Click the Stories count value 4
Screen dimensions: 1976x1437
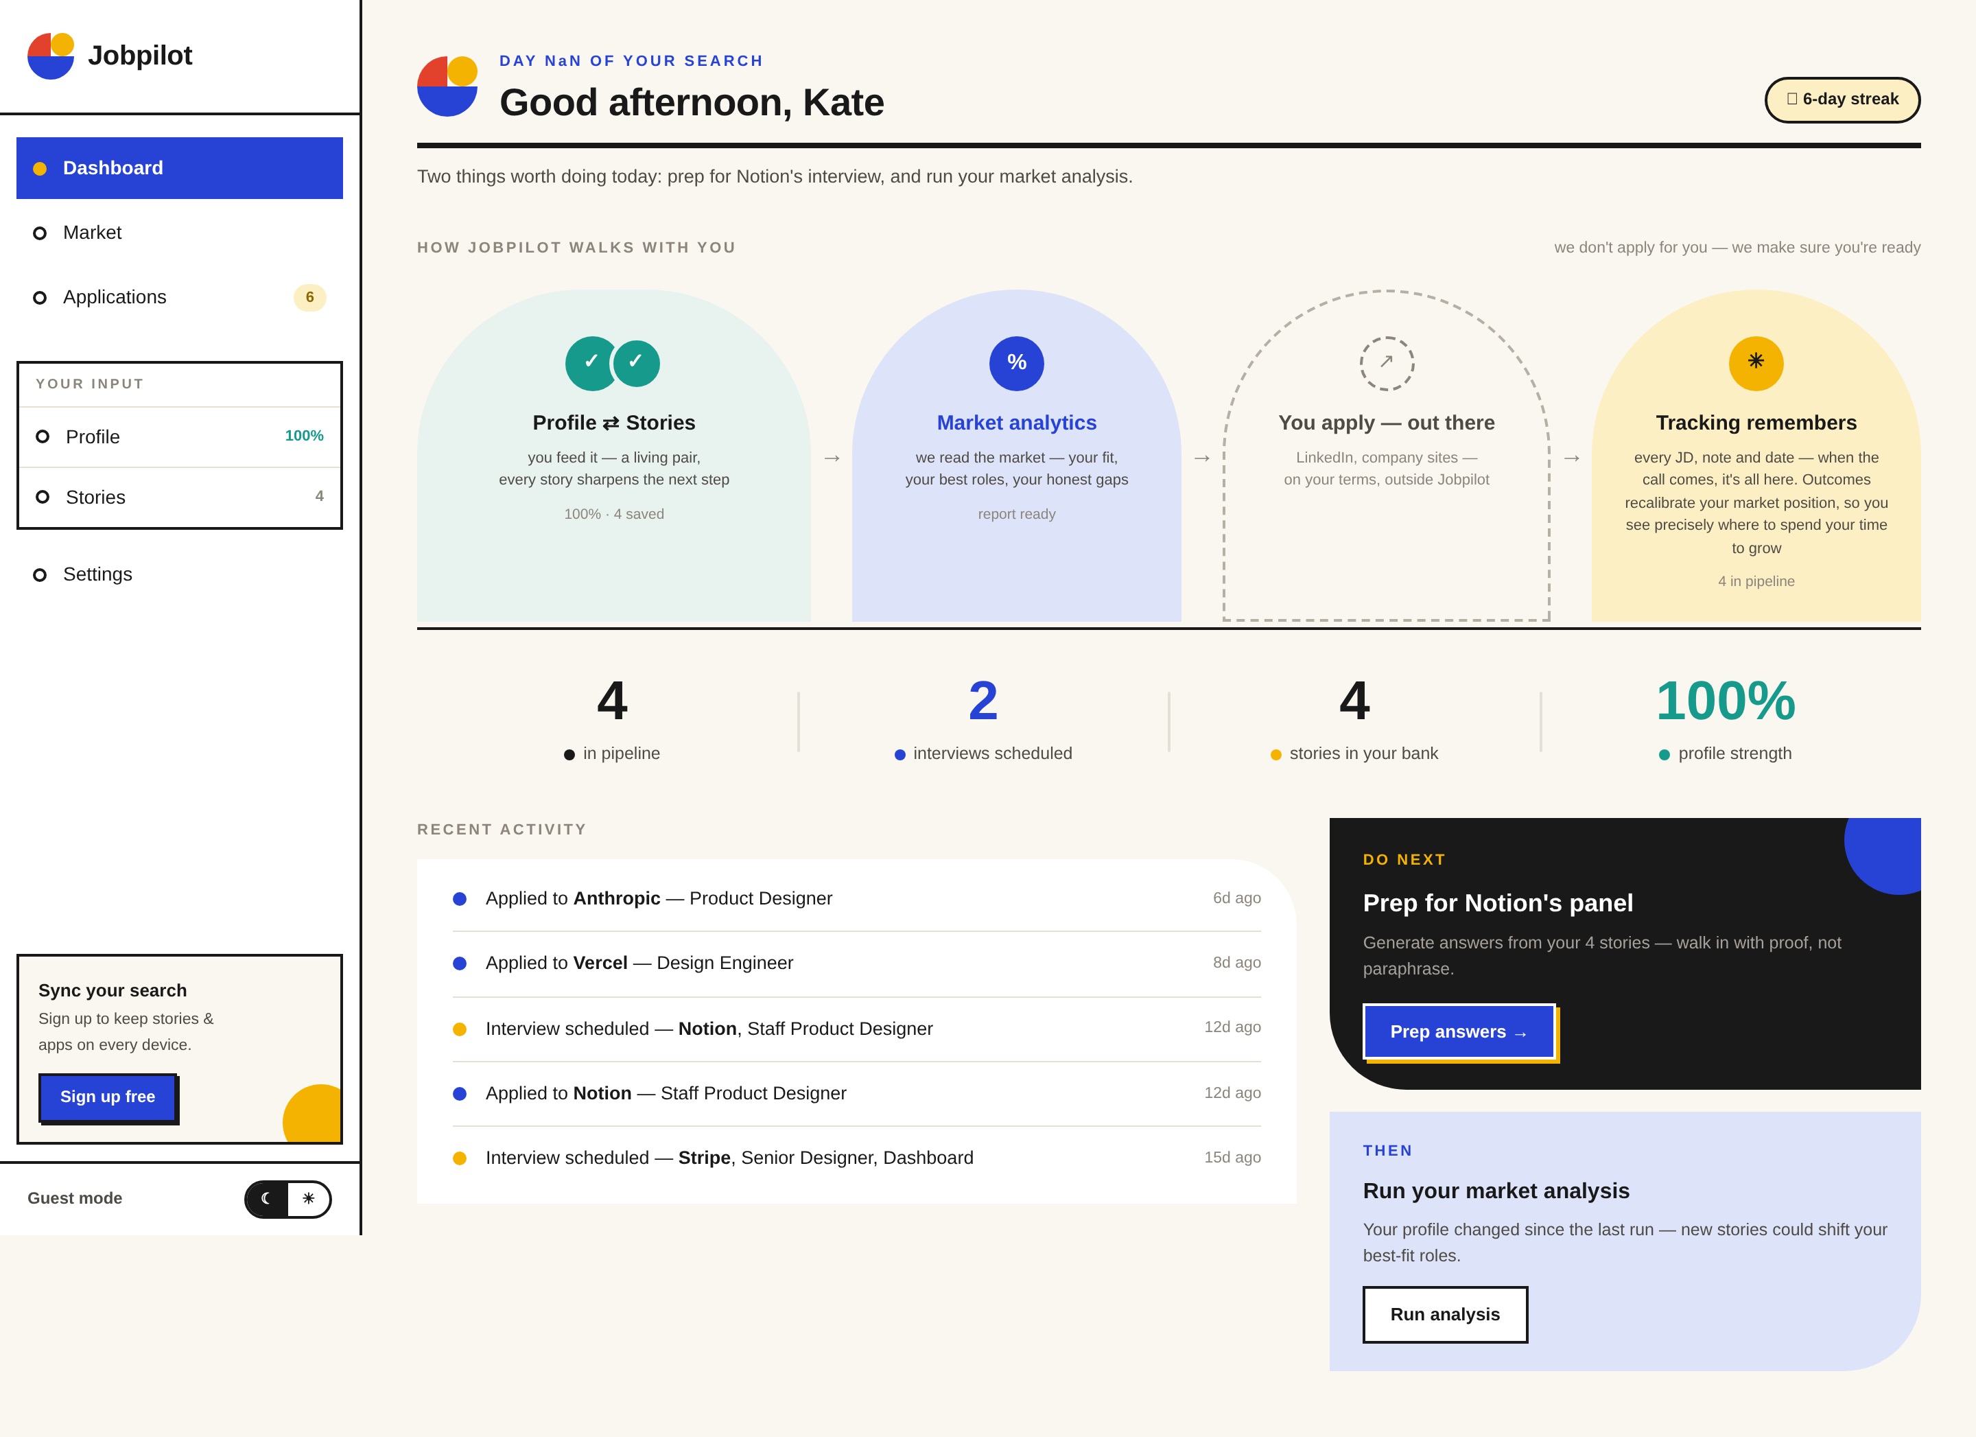coord(319,496)
